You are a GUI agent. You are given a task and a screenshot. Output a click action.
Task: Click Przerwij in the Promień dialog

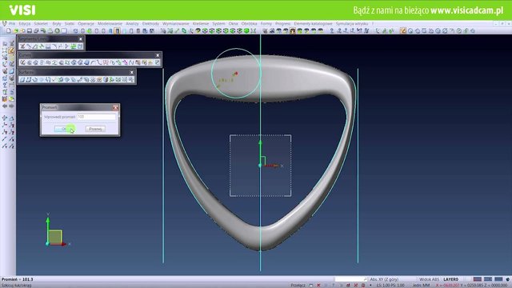[x=95, y=129]
